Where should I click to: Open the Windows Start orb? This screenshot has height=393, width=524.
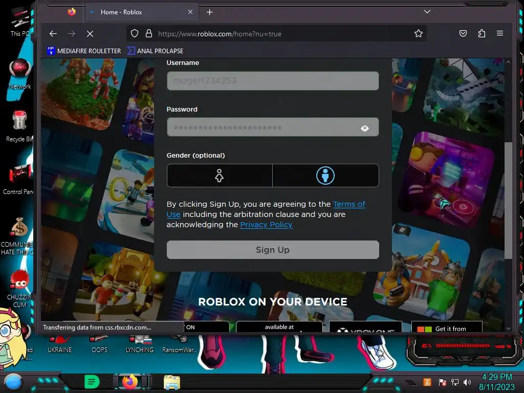point(13,382)
